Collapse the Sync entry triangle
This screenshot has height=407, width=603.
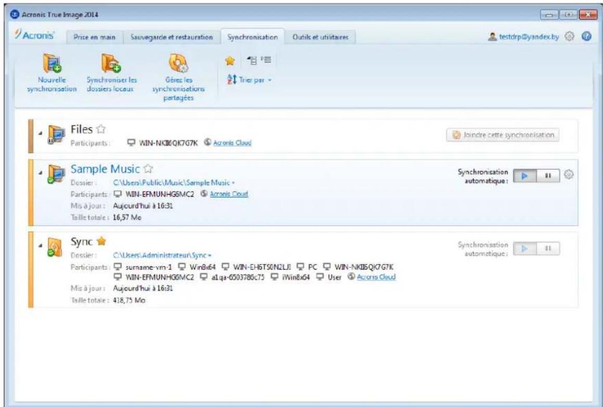click(x=41, y=245)
